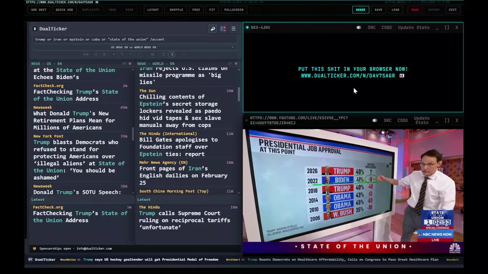Image resolution: width=488 pixels, height=274 pixels.
Task: Open Newsweek article on Trump's New Retirement Plans
Action: pos(74,120)
